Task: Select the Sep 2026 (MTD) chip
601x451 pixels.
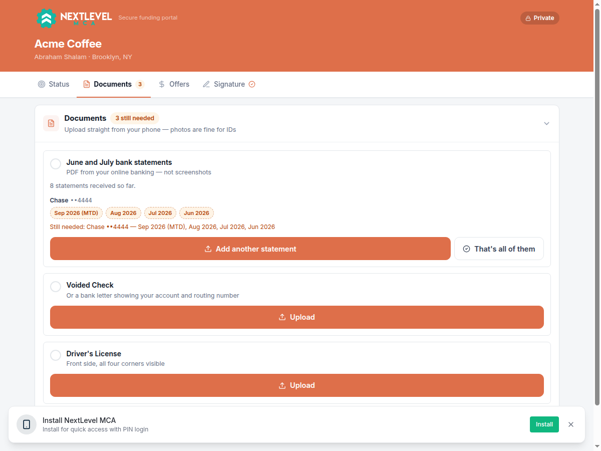Action: point(76,213)
